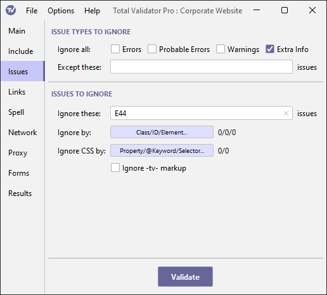327x295 pixels.
Task: Switch to the Main tab
Action: [x=23, y=31]
